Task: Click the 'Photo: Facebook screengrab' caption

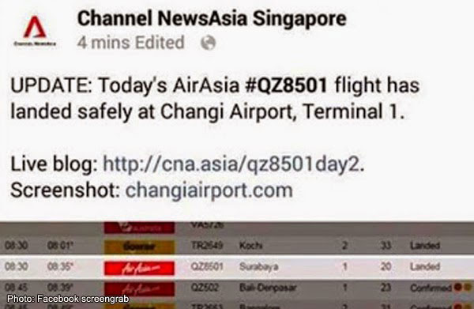Action: [x=68, y=299]
